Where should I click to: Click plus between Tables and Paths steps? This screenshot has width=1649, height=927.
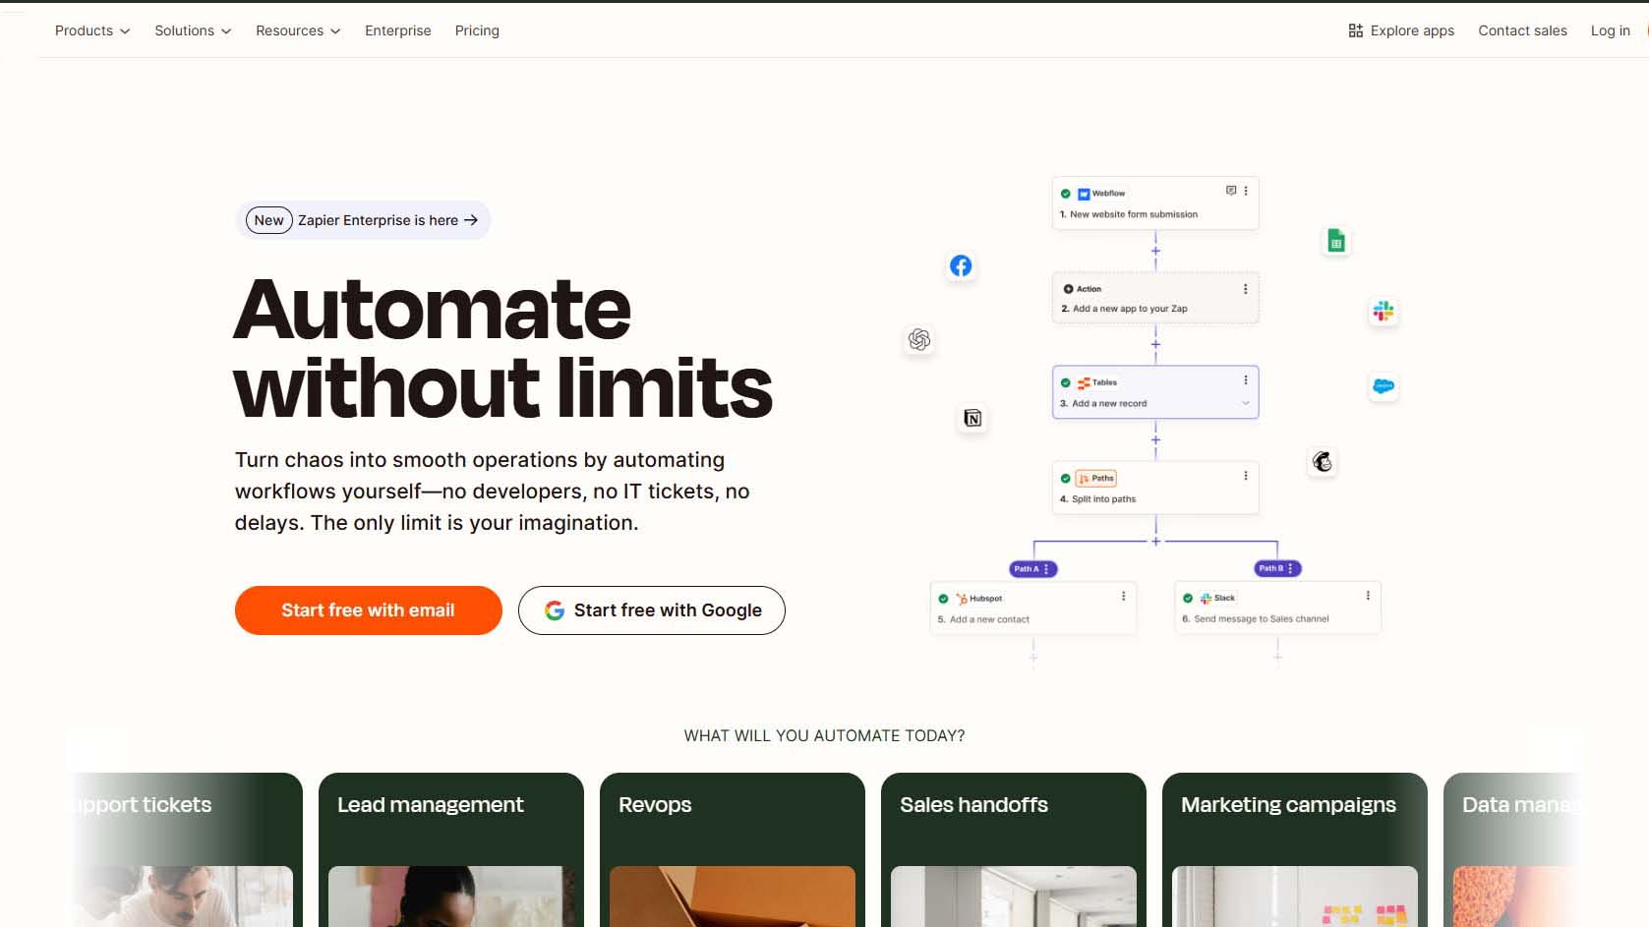coord(1155,439)
